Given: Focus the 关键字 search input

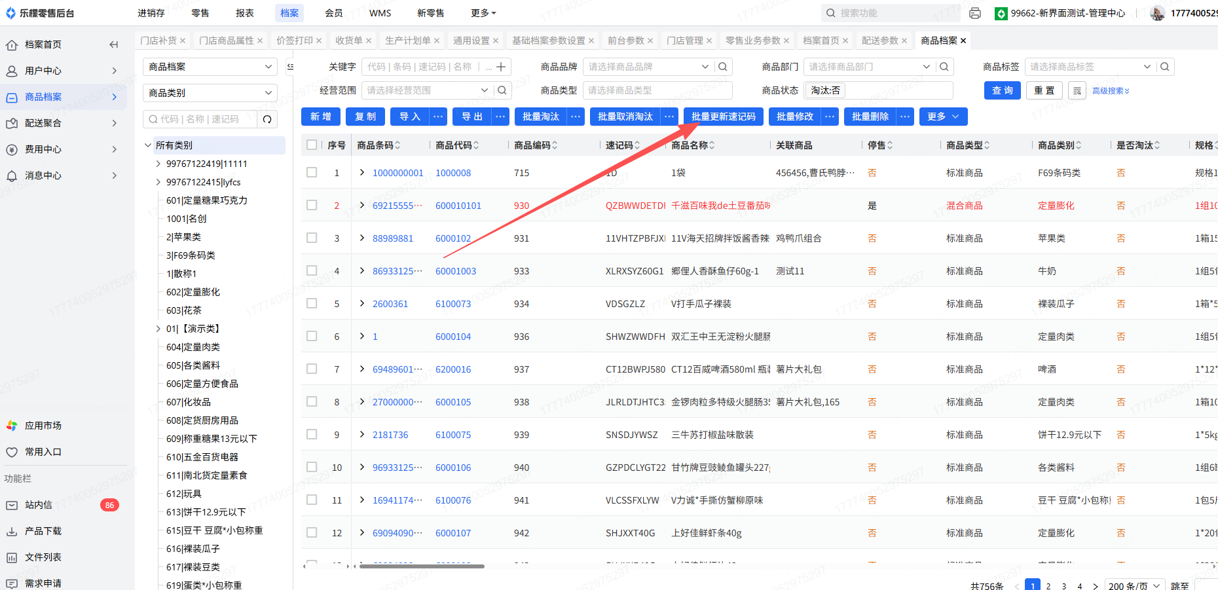Looking at the screenshot, I should click(428, 67).
